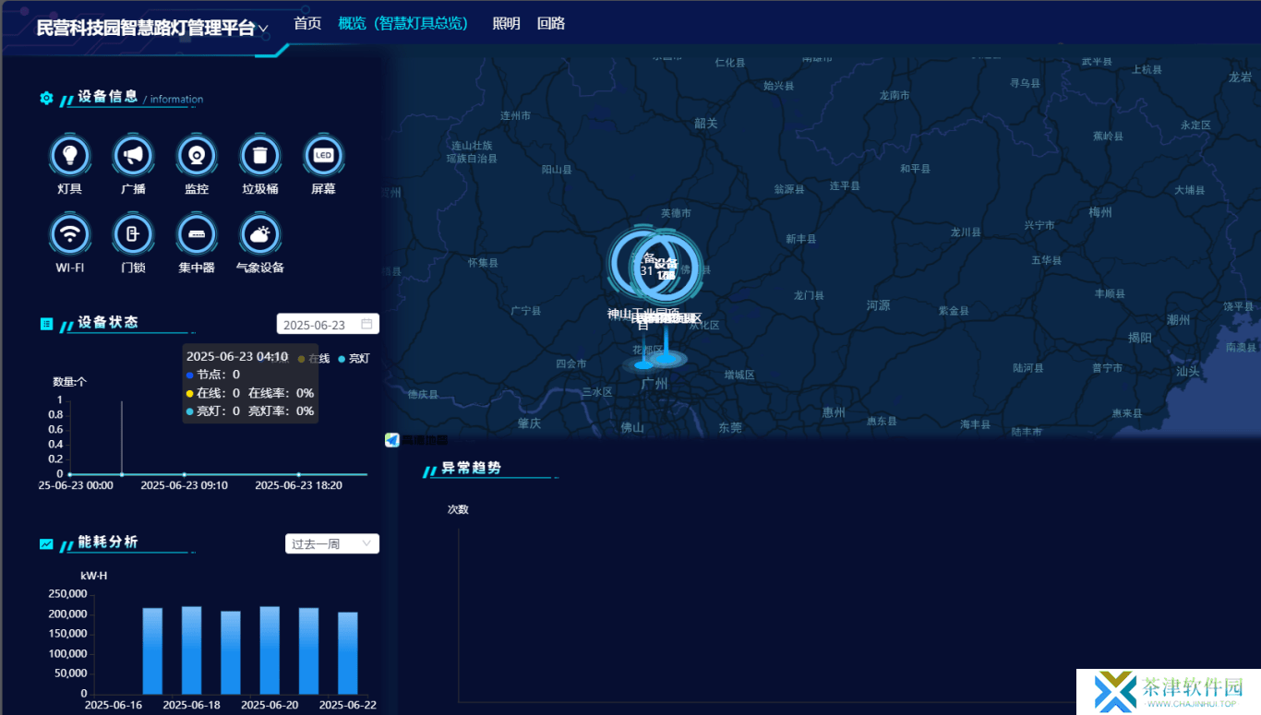This screenshot has width=1261, height=715.
Task: Click the calendar icon in date field
Action: (366, 324)
